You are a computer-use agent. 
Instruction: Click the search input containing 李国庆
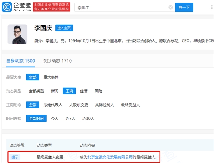coord(121,7)
